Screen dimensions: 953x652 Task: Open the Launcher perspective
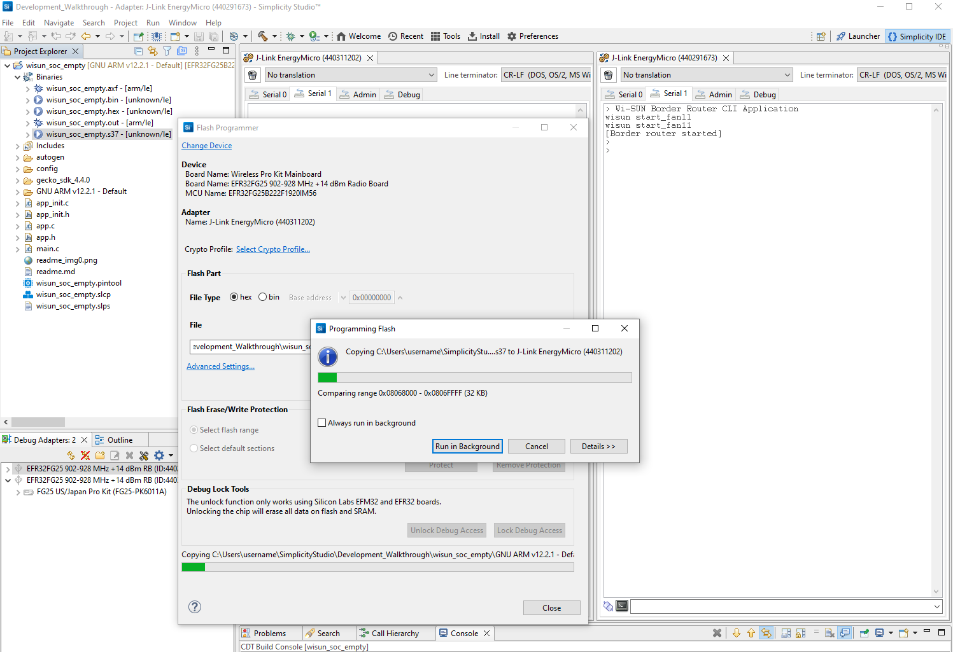point(858,36)
